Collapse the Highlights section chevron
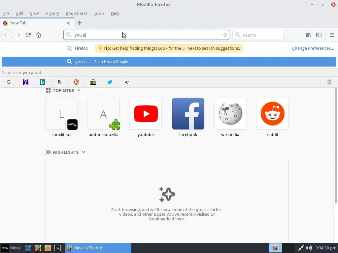Screen dimensions: 338x253 pos(84,152)
